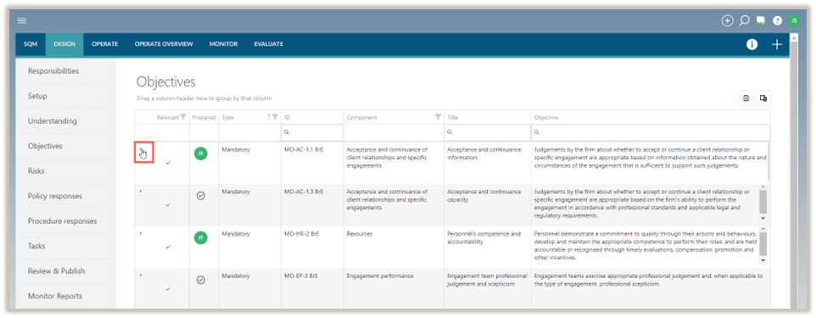Focus the Title filter input field

tap(488, 132)
